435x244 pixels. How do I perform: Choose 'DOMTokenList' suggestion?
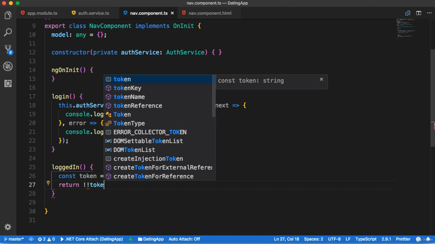click(x=158, y=150)
